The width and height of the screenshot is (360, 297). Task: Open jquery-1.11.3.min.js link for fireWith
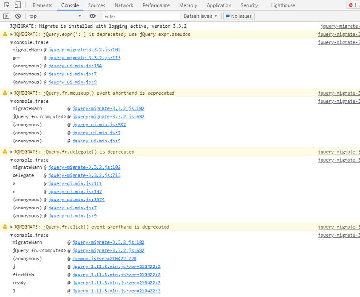coord(116,275)
